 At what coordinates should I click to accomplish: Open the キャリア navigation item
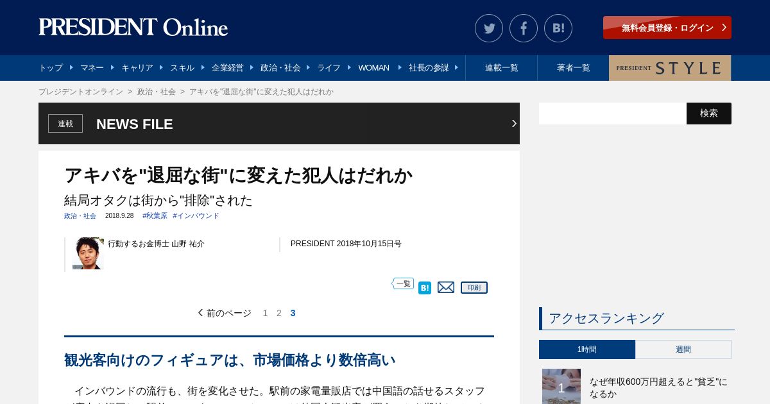click(x=137, y=68)
